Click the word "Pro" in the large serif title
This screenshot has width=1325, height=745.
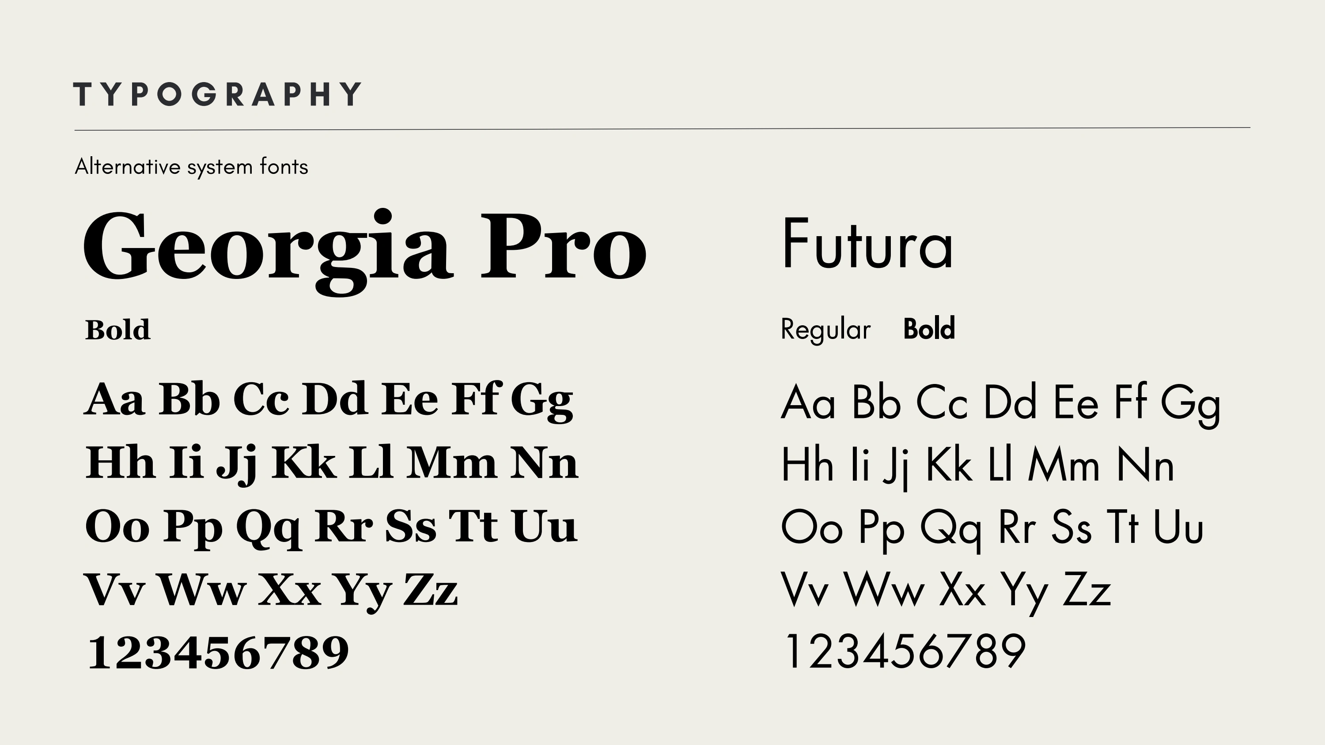point(563,248)
